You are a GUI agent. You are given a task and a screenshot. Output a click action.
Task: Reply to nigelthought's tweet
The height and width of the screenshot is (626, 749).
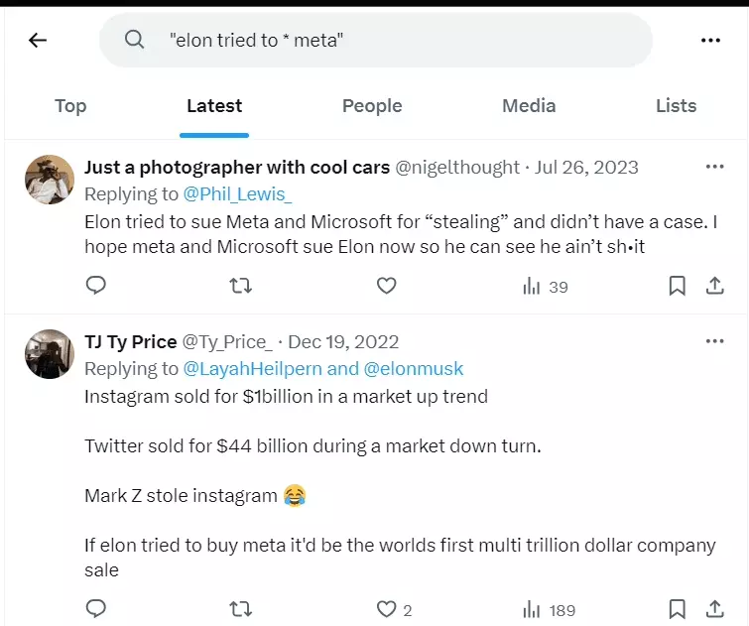coord(96,286)
